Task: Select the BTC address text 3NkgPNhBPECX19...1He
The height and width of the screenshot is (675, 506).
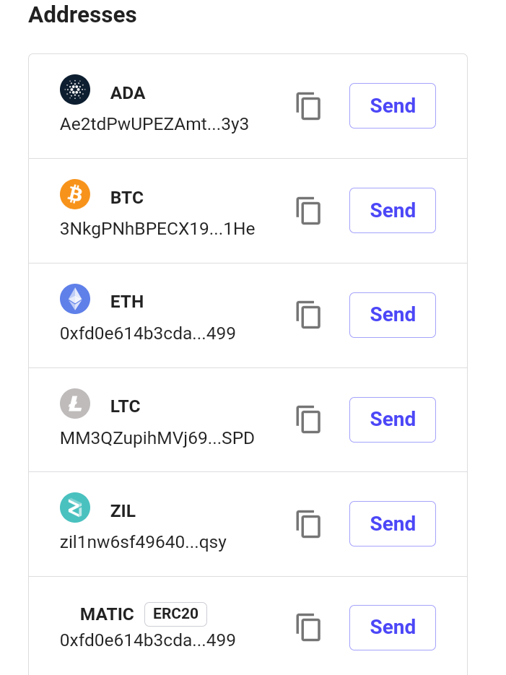Action: coord(157,230)
